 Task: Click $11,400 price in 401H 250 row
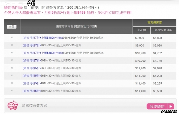[x=140, y=83]
